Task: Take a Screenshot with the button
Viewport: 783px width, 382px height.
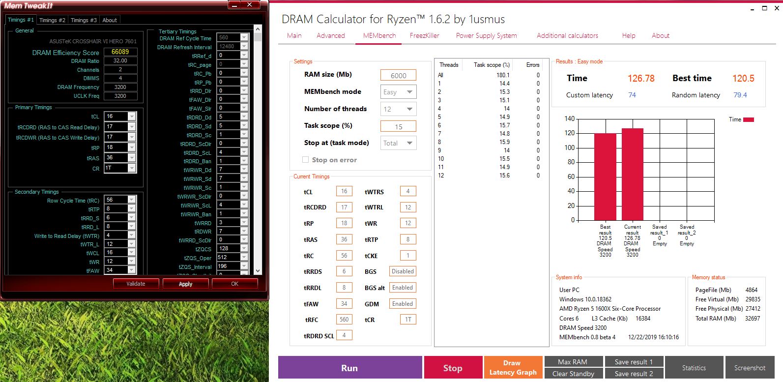Action: (x=750, y=368)
